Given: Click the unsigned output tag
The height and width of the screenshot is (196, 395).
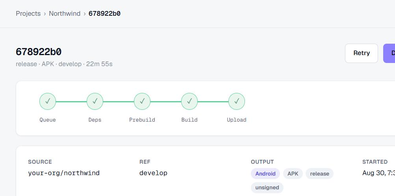Looking at the screenshot, I should tap(267, 187).
